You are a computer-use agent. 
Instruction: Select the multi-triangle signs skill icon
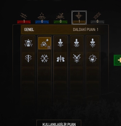point(45,59)
